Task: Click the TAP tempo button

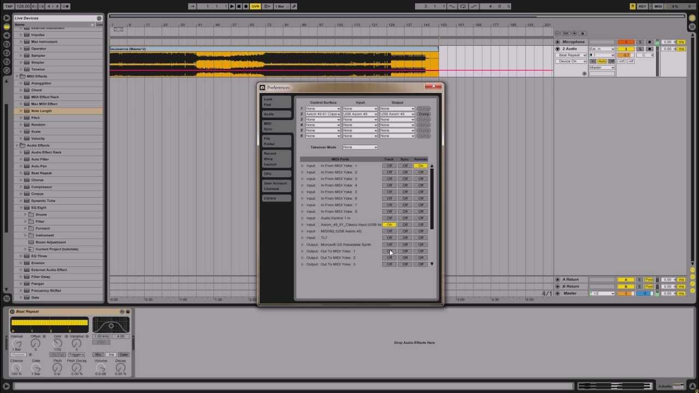Action: [x=9, y=7]
